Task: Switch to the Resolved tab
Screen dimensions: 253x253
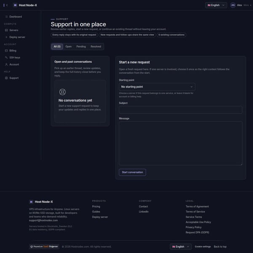Action: 96,46
